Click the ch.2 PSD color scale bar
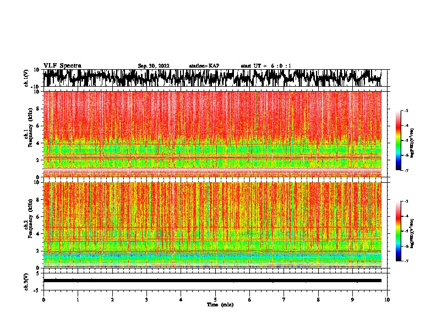 pyautogui.click(x=398, y=231)
